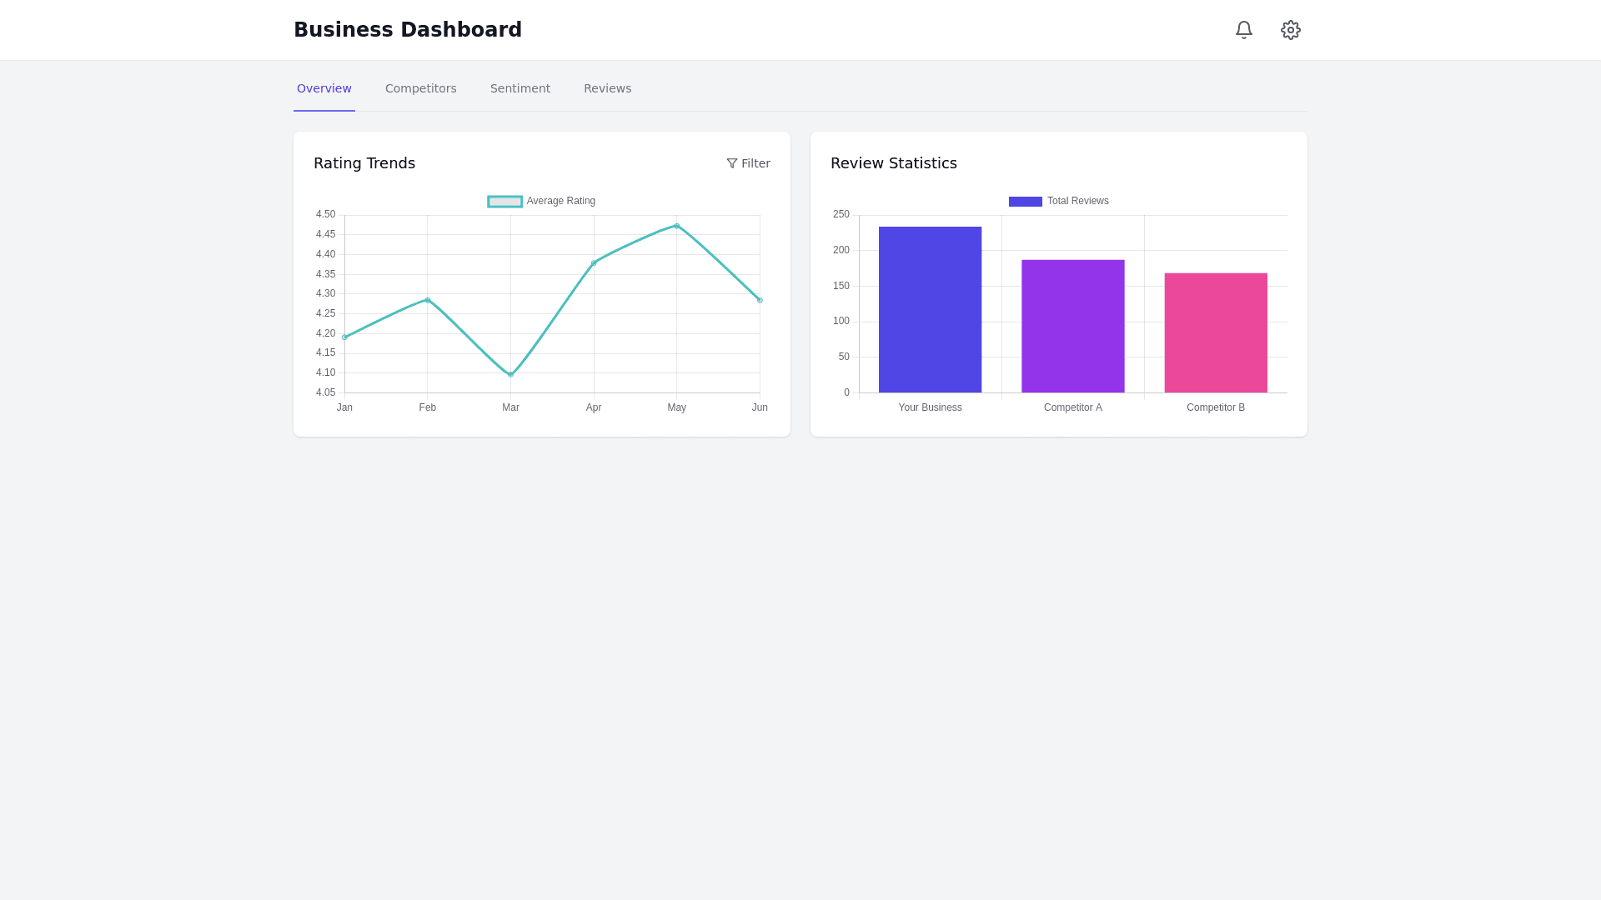
Task: Click the Your Business bar
Action: 930,309
